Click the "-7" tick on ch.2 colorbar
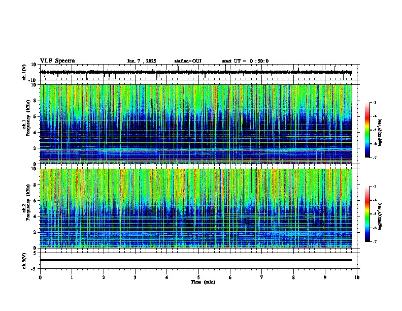This screenshot has height=311, width=402. pos(375,242)
